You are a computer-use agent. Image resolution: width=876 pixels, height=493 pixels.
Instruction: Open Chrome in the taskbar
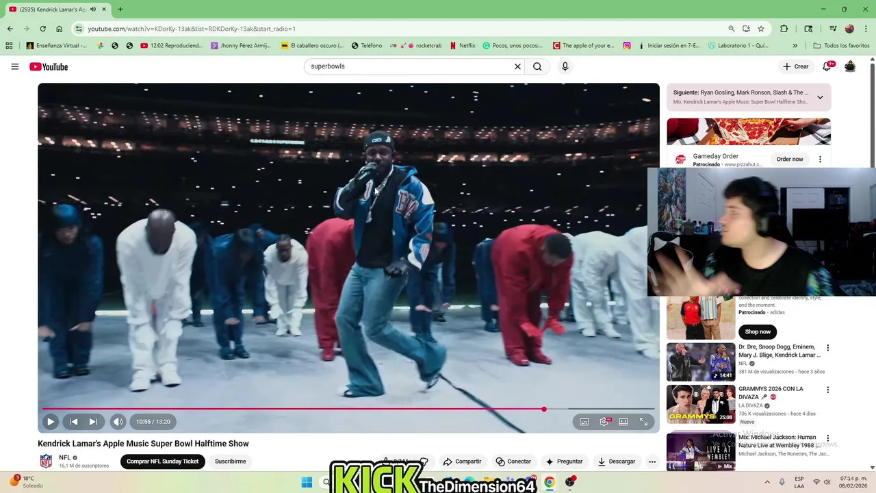click(549, 482)
